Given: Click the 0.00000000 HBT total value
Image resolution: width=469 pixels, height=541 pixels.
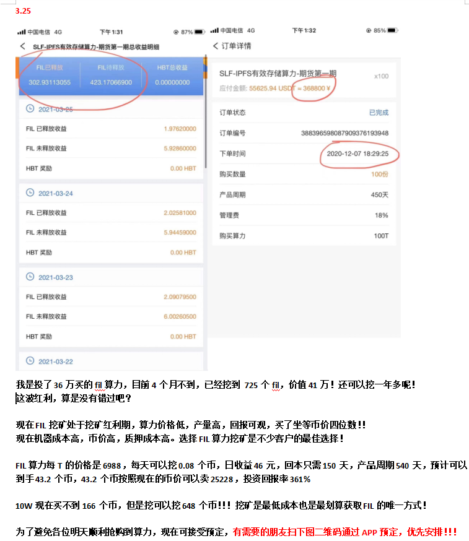Looking at the screenshot, I should [x=172, y=82].
